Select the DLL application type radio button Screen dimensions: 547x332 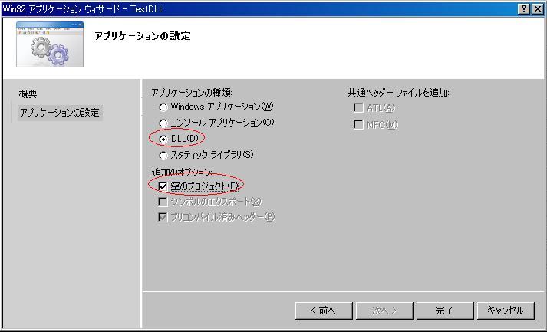(163, 139)
